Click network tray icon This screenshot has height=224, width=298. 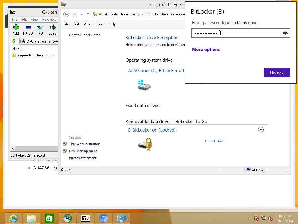(x=264, y=218)
